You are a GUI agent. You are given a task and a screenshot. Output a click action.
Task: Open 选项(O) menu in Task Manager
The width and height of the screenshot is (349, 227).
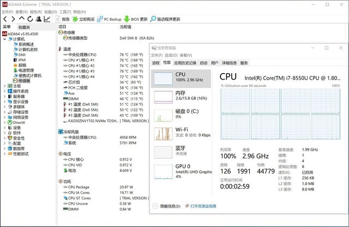tap(171, 55)
